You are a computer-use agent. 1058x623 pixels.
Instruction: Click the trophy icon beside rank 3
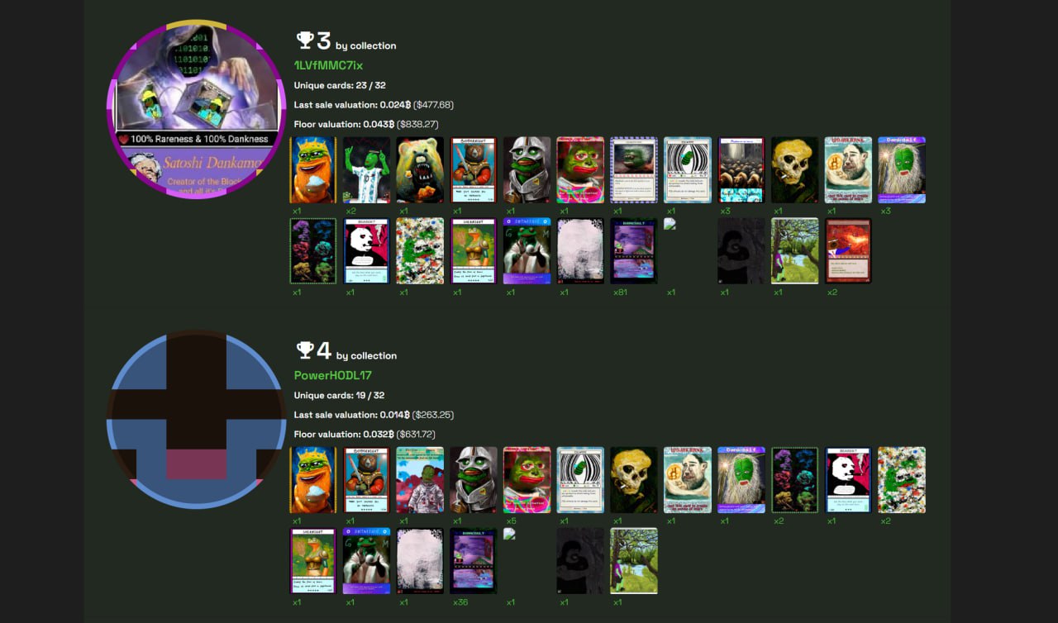[x=305, y=40]
